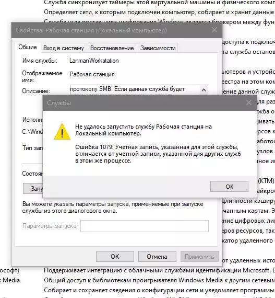Open the Вход в систему tab
Image resolution: width=275 pixels, height=298 pixels.
pyautogui.click(x=64, y=48)
